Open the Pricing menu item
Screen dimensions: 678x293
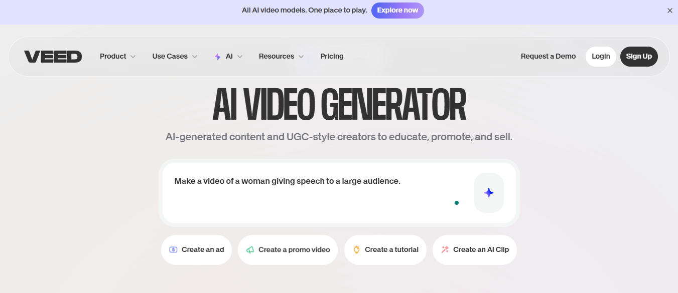tap(332, 56)
